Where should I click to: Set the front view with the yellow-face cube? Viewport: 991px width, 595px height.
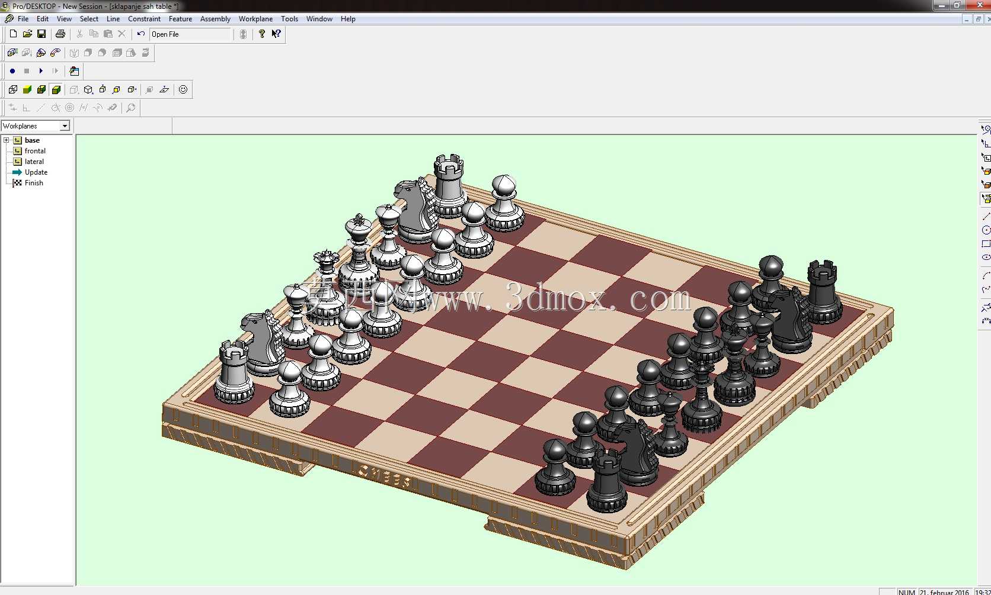tap(117, 89)
